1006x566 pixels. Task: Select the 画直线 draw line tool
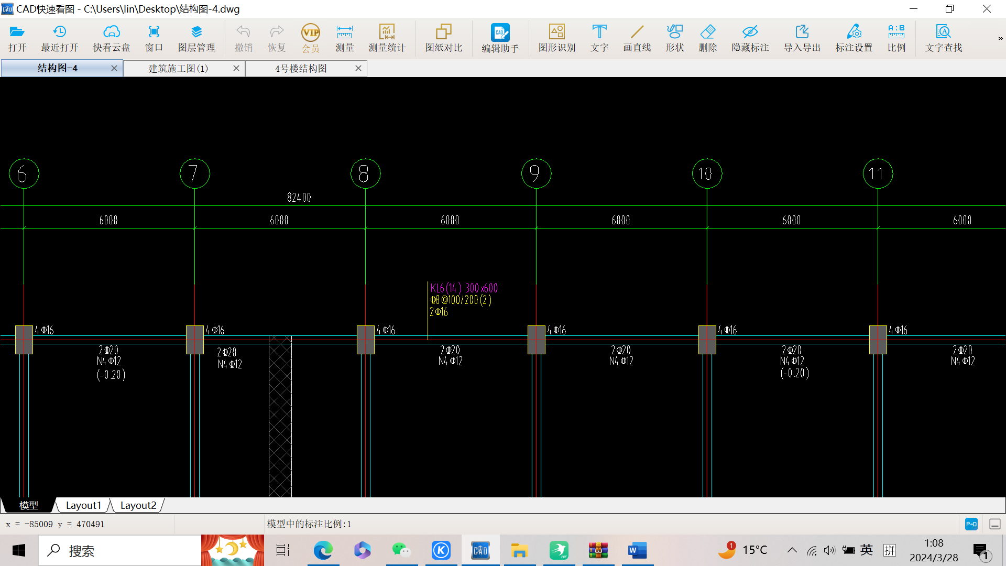click(x=637, y=38)
